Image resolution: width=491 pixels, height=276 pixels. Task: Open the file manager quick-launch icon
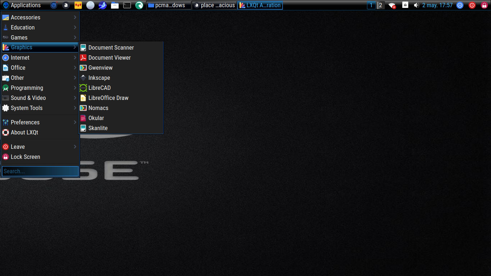115,5
